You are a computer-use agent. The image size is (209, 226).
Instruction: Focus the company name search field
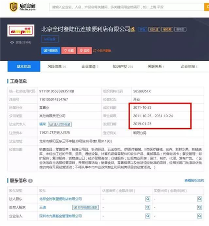[x=126, y=7]
